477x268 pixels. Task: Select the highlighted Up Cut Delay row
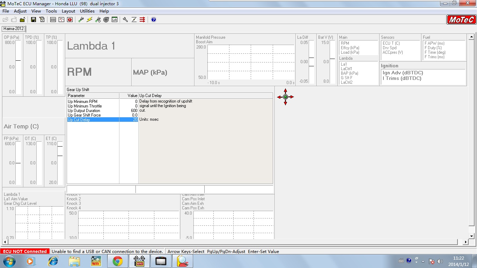pyautogui.click(x=102, y=120)
